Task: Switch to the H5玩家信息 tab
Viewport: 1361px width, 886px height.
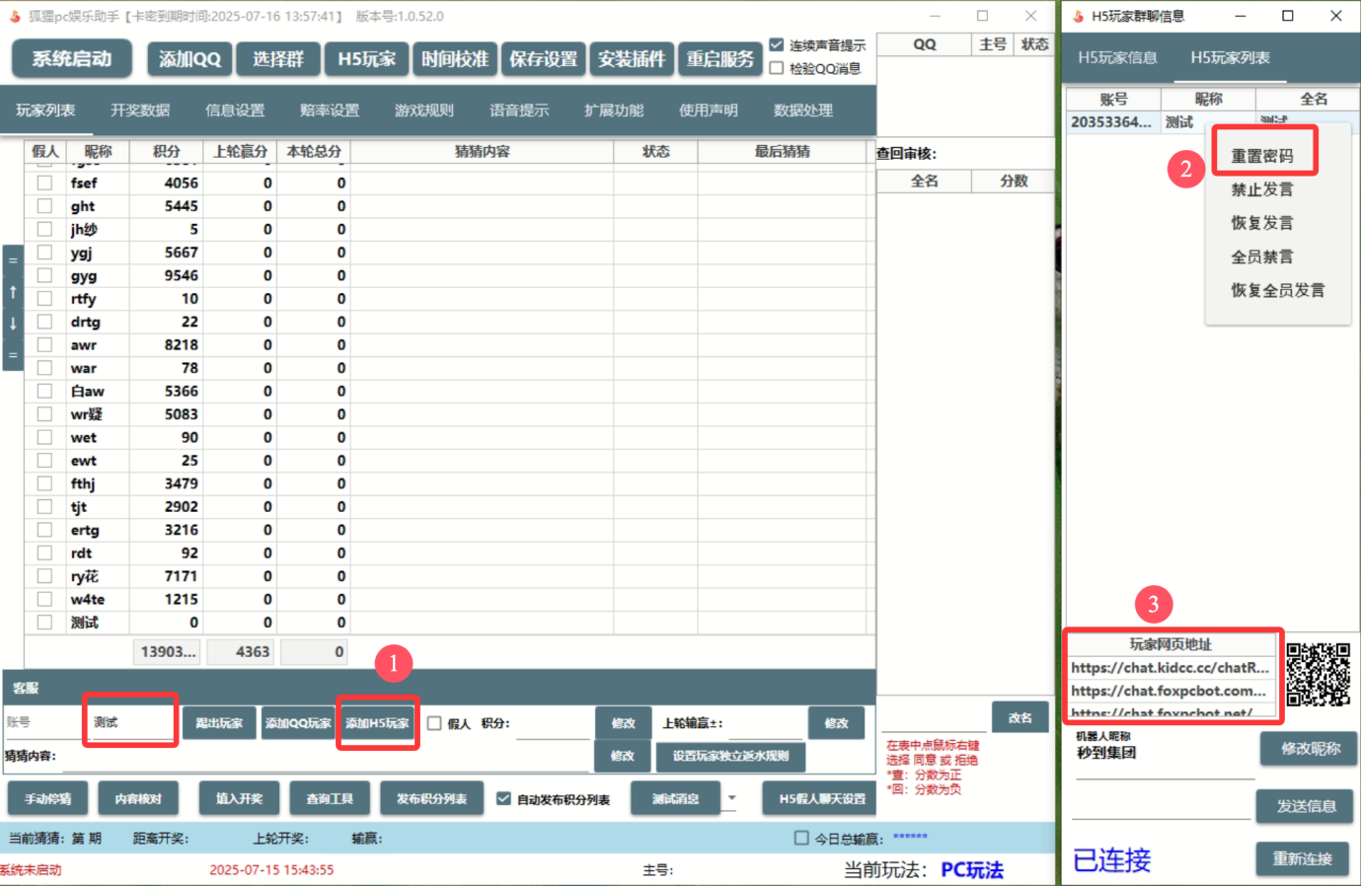Action: point(1117,58)
